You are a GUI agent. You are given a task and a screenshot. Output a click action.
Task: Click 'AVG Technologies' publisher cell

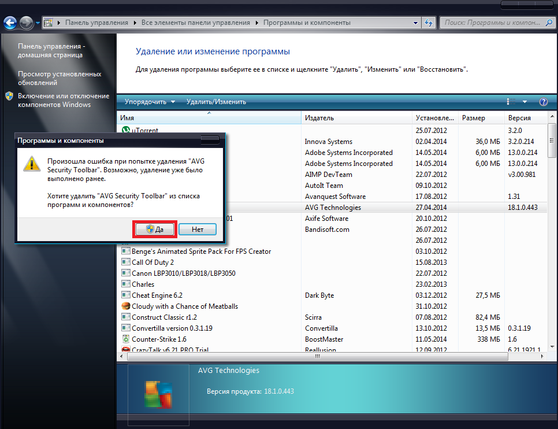333,208
